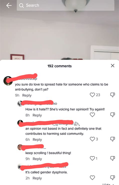Reply to the 'keep scrolling' comment
Viewport: 119px width, 185px height.
[x=37, y=159]
